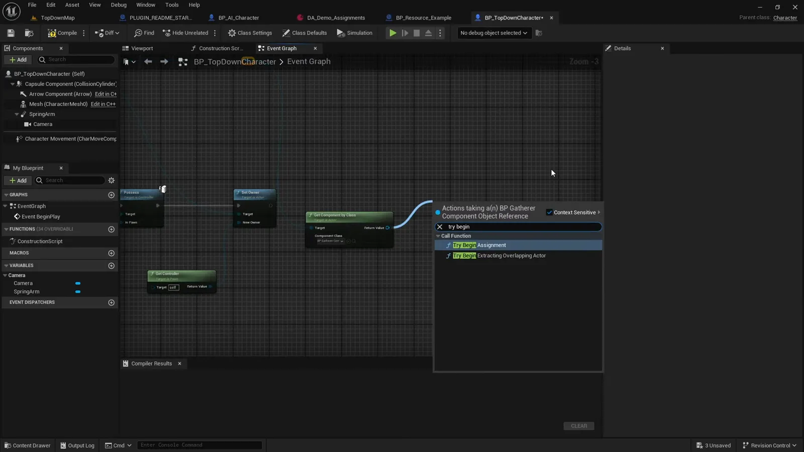The image size is (804, 452).
Task: Open Compile options menu dots
Action: click(x=84, y=33)
